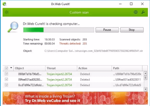This screenshot has width=150, height=106.
Task: Open language selection globe icon
Action: pos(136,12)
